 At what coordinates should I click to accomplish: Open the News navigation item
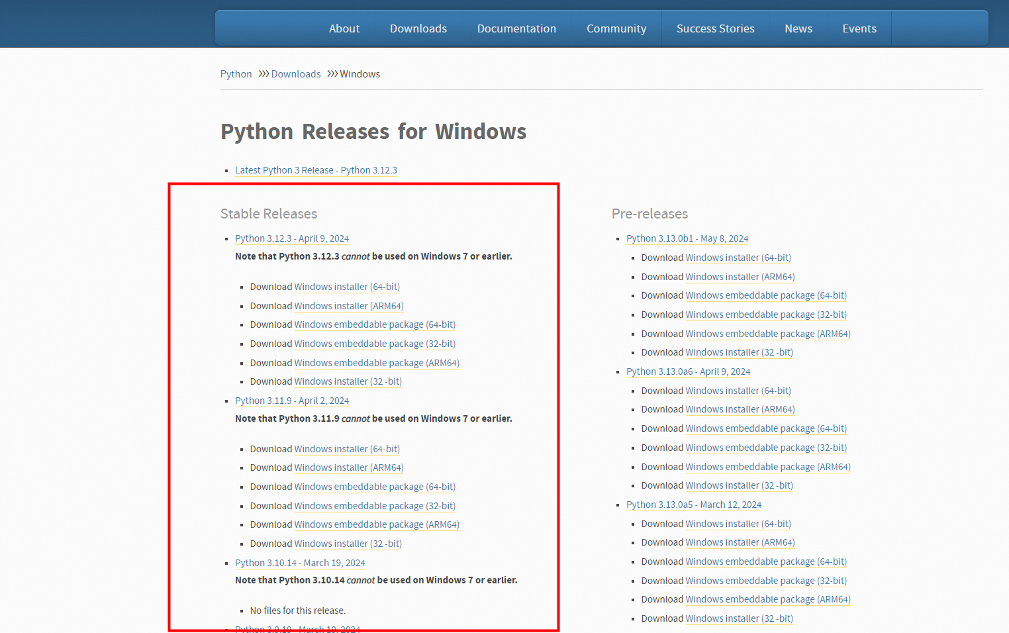798,28
